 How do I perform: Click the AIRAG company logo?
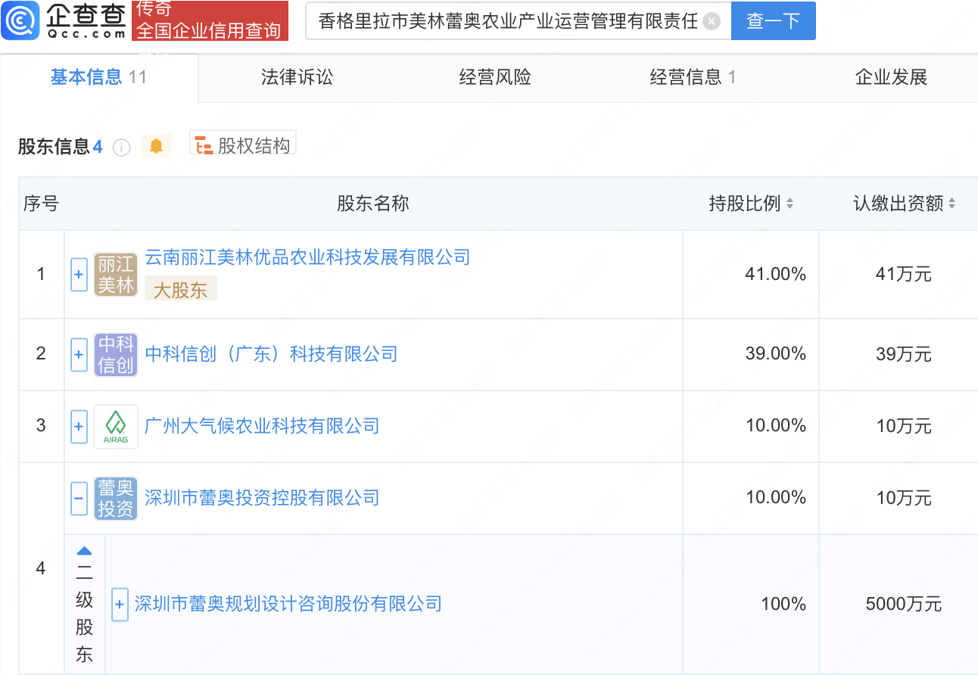tap(116, 426)
